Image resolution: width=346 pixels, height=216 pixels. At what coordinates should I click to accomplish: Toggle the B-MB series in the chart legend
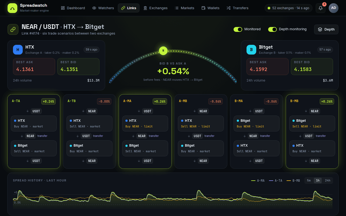coord(293,181)
